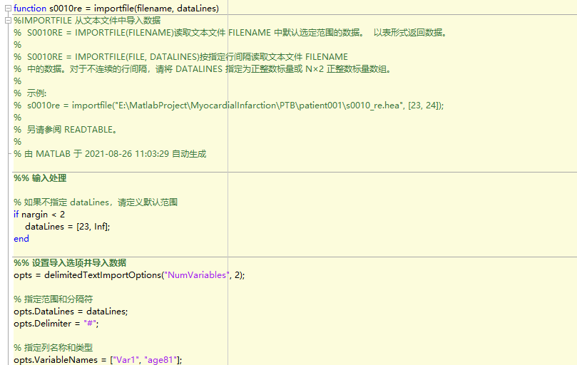Click the 'end' keyword

point(21,239)
